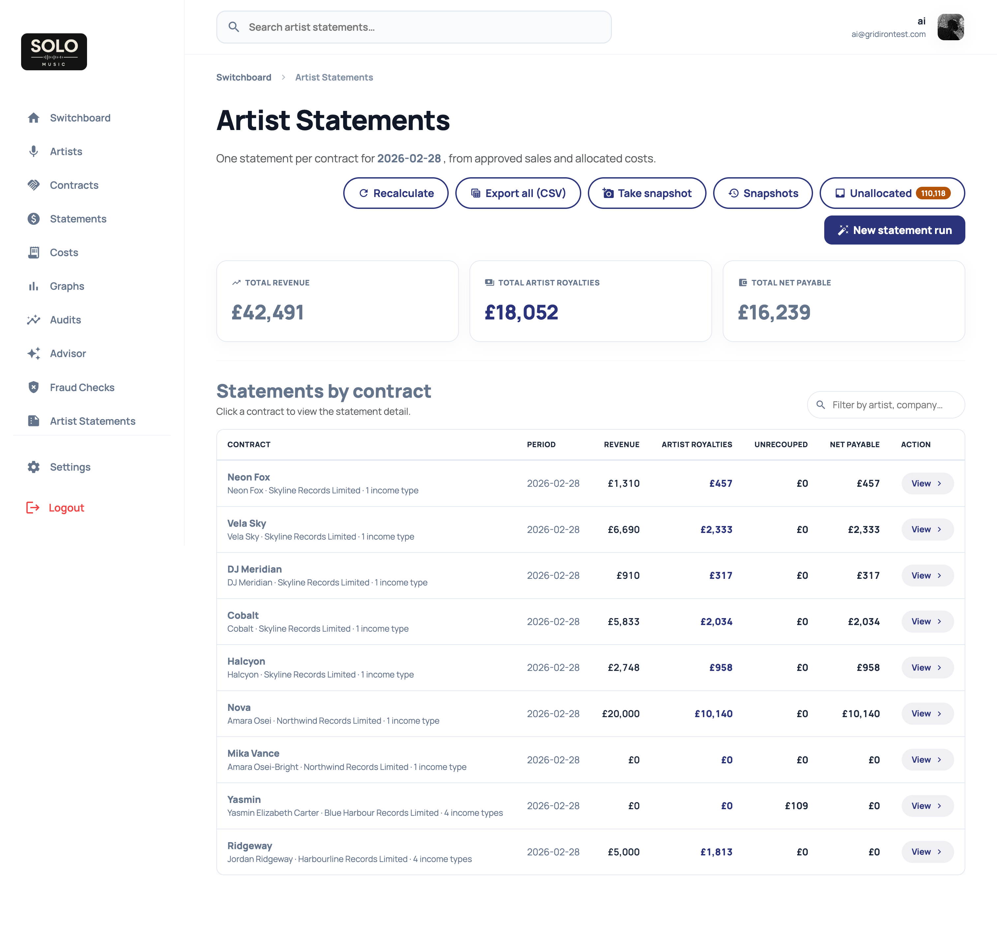The height and width of the screenshot is (928, 997).
Task: Click the microphone icon for Artists
Action: tap(34, 151)
